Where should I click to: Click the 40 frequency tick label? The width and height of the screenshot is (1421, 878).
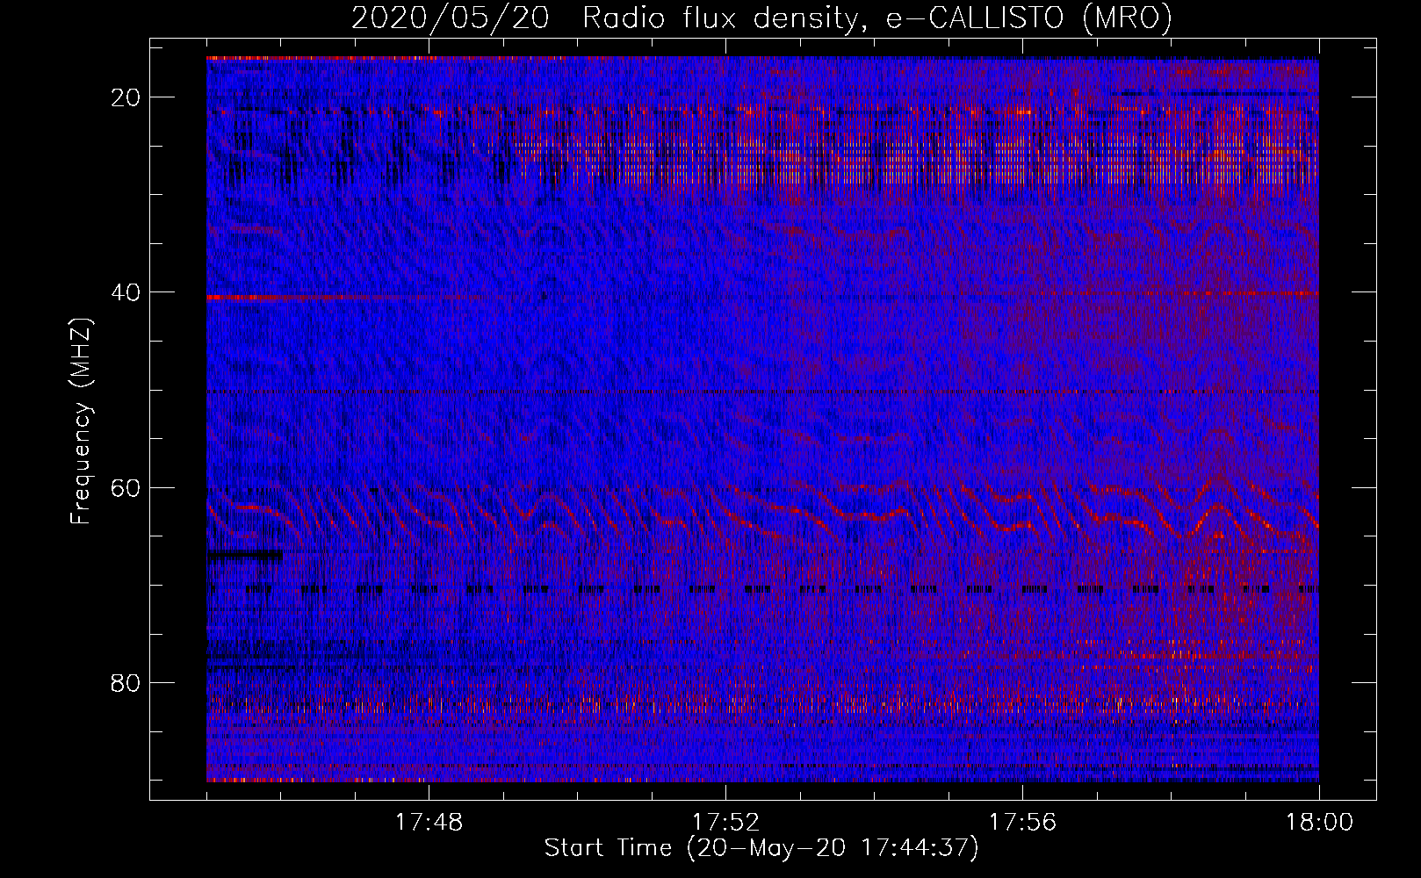(x=126, y=292)
